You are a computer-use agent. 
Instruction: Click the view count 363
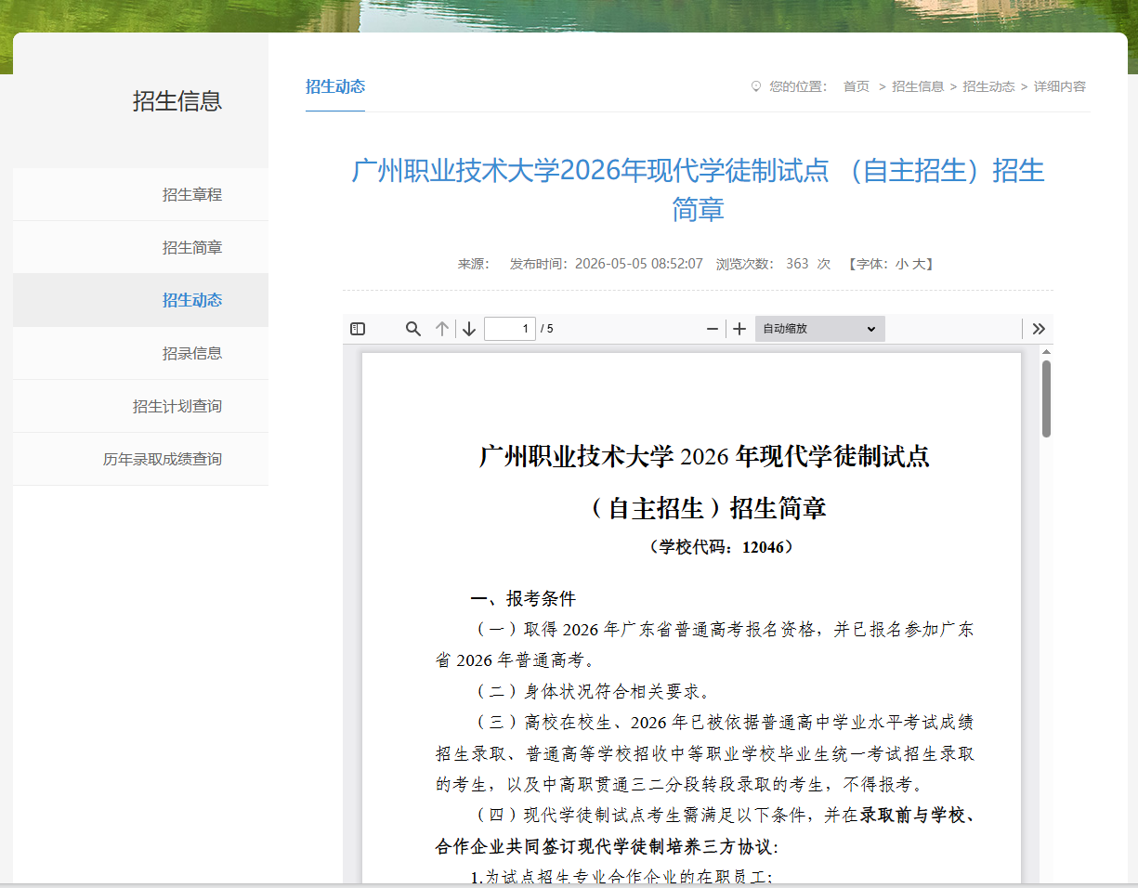[797, 264]
